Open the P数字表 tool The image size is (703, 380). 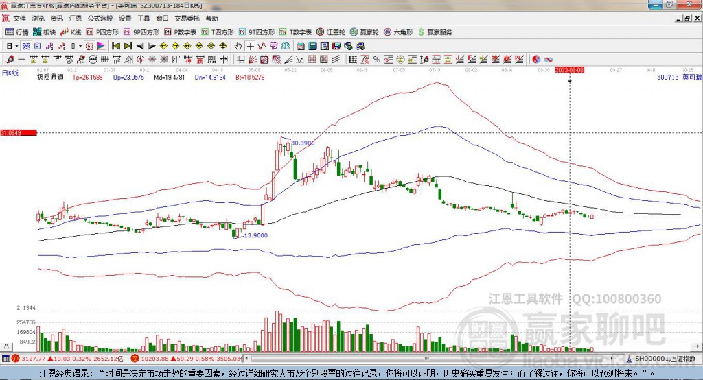point(181,32)
